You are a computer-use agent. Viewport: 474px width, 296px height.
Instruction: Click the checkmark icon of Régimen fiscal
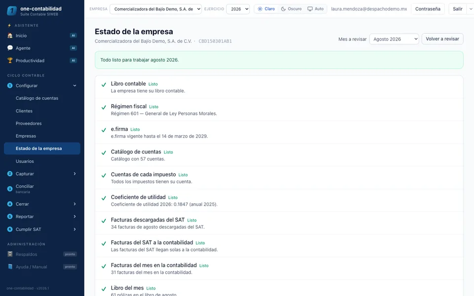104,108
